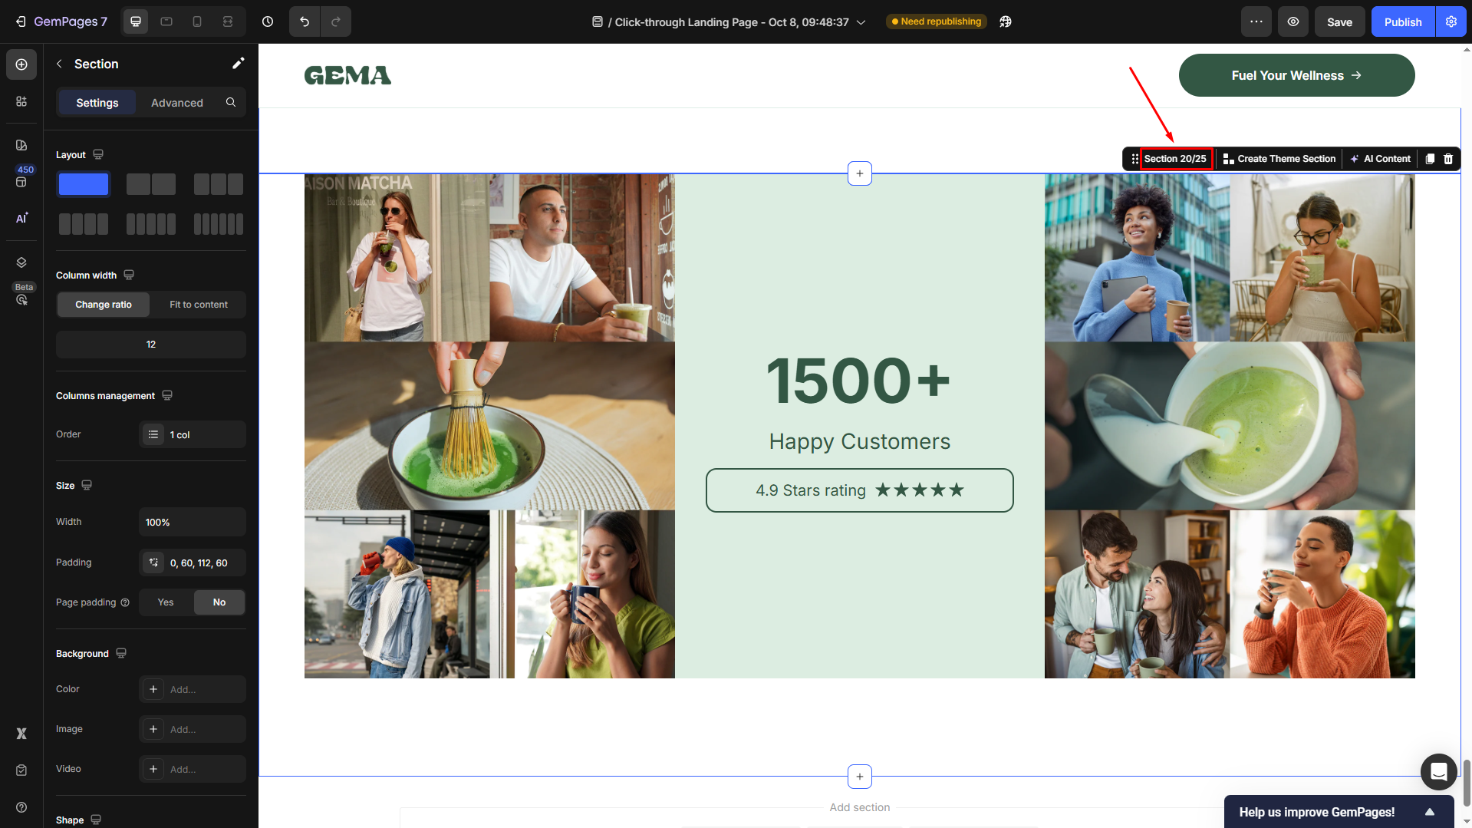
Task: Select Fit to content column width
Action: pyautogui.click(x=198, y=305)
